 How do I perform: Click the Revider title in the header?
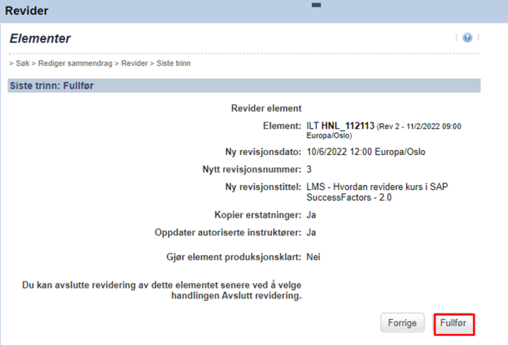click(x=27, y=11)
